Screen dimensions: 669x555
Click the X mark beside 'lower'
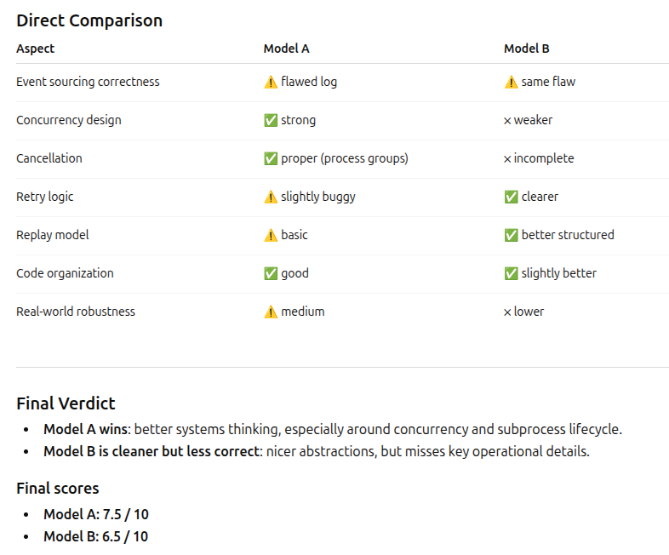point(507,312)
